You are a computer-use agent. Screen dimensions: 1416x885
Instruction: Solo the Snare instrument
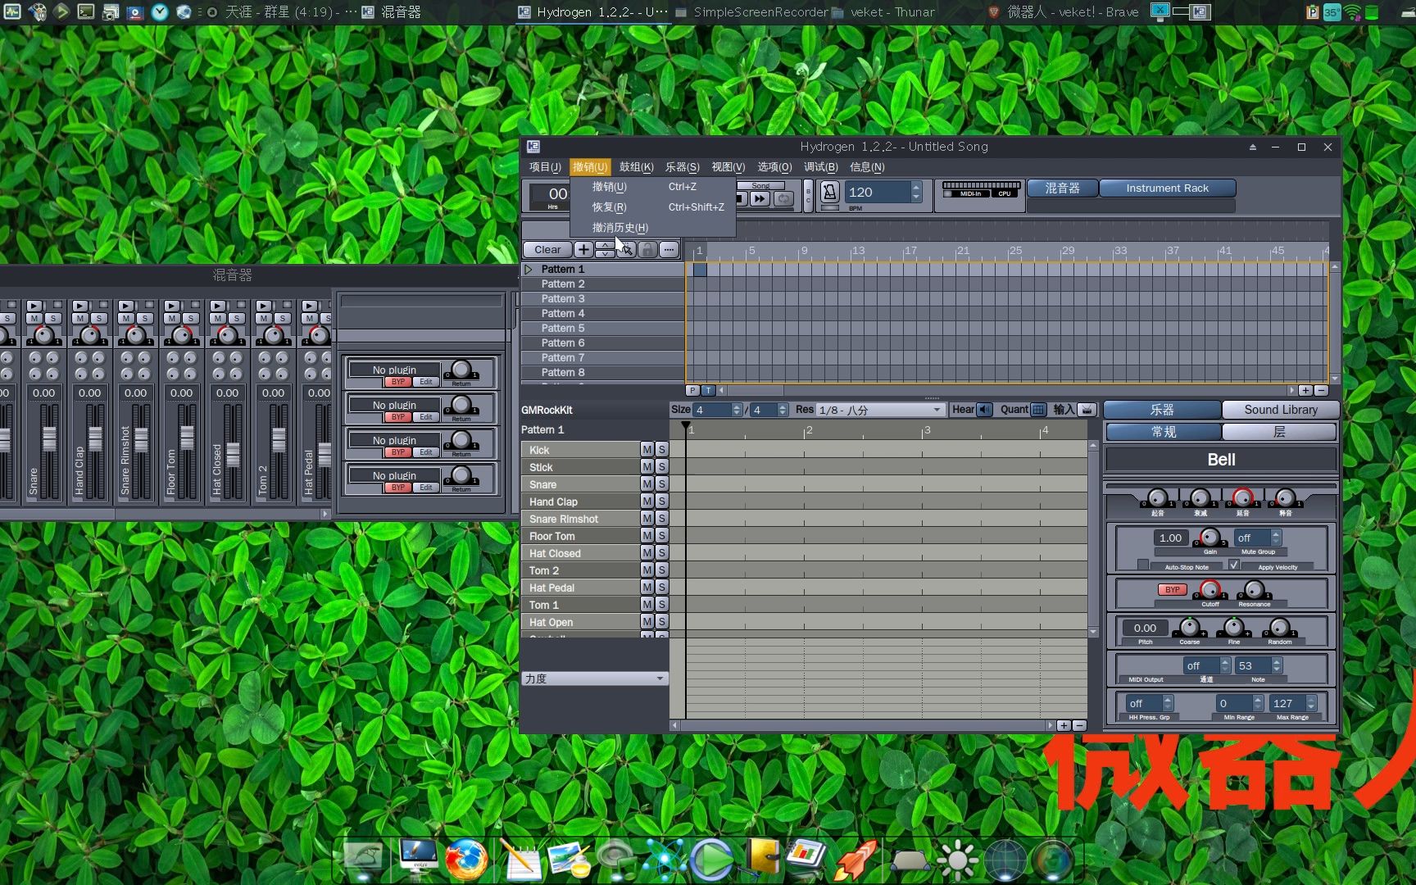pos(661,484)
